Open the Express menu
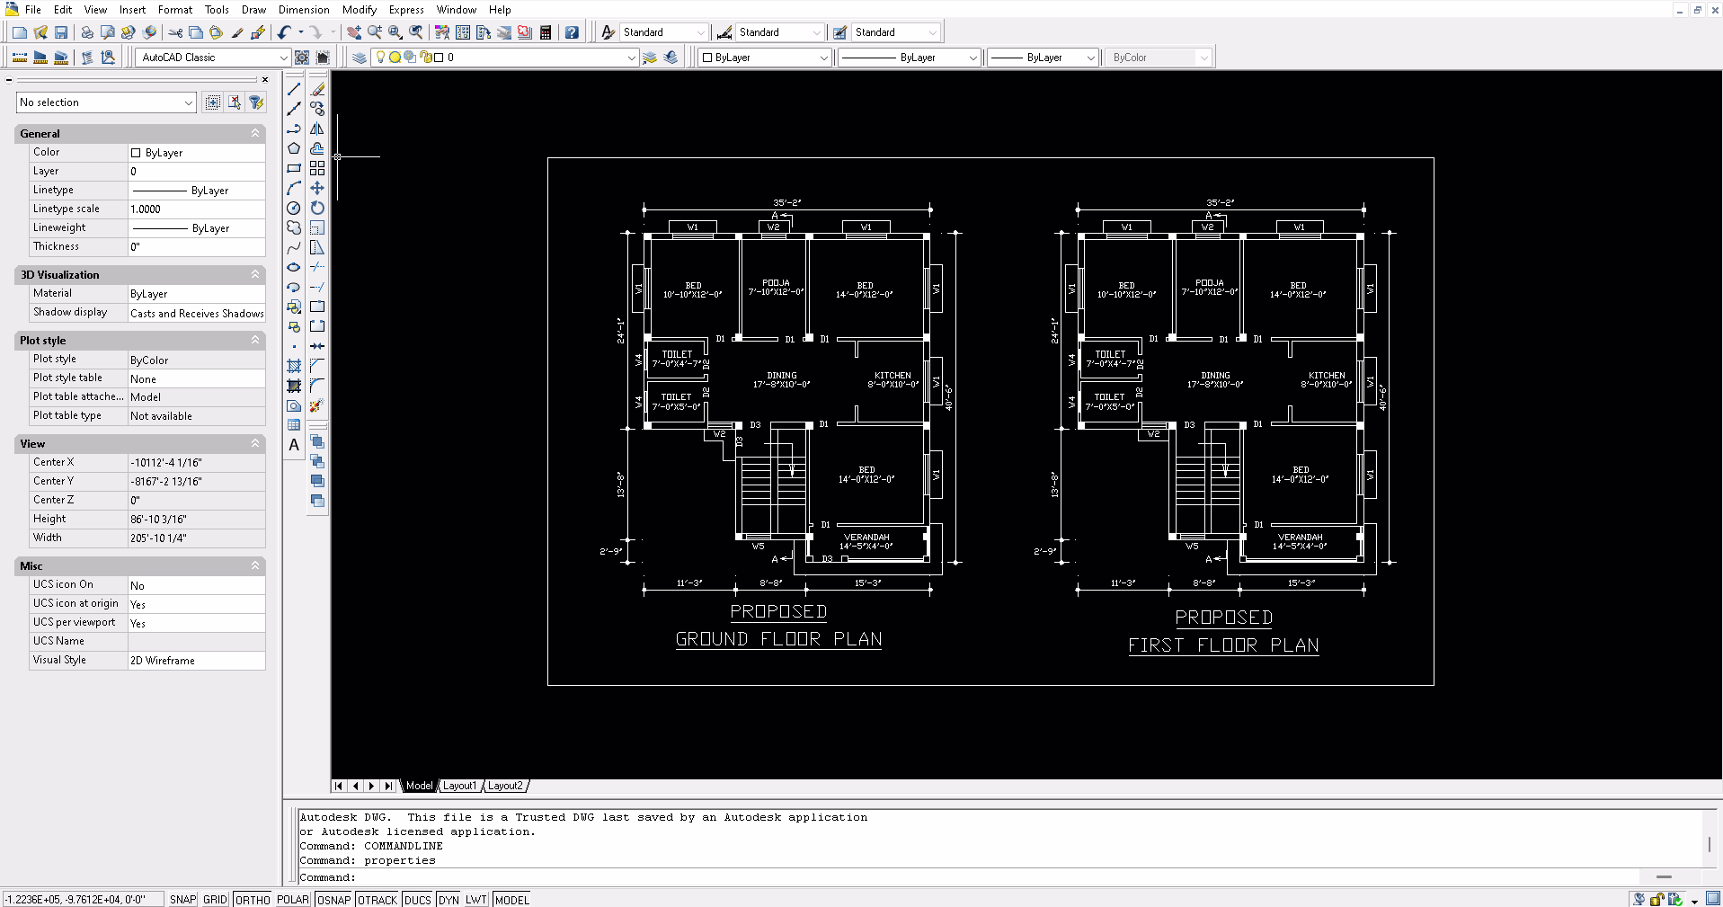Screen dimensions: 1723x907 (406, 10)
